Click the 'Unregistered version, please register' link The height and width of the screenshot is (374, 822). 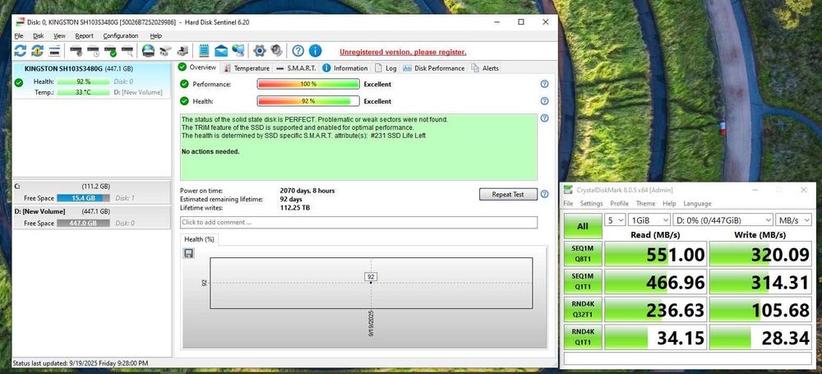(x=403, y=52)
